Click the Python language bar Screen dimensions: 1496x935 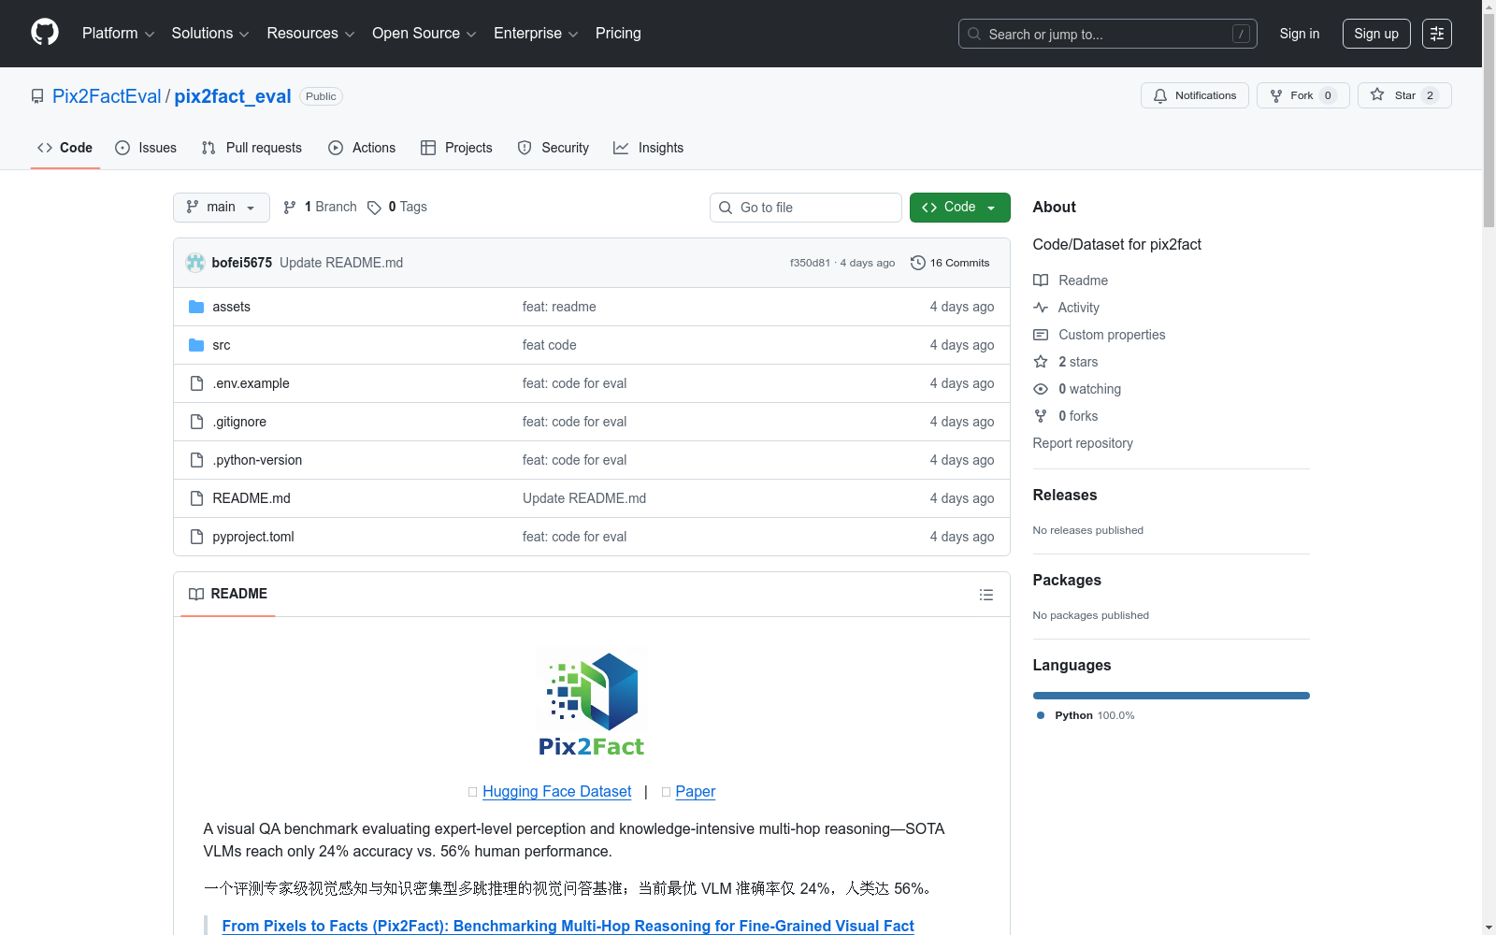click(x=1172, y=696)
